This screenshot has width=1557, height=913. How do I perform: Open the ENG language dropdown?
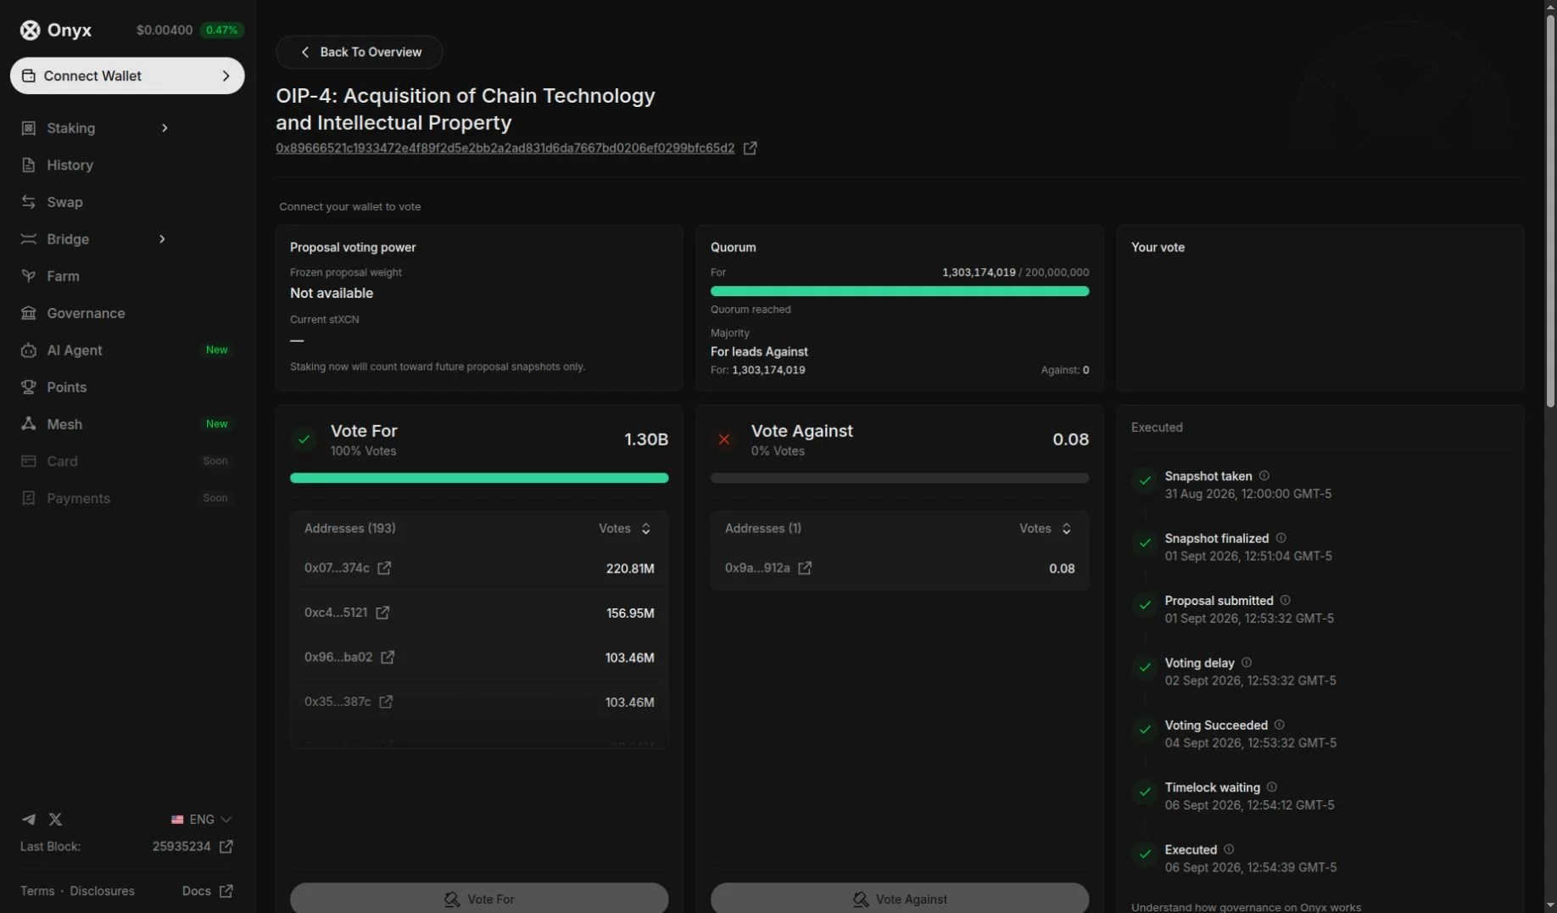coord(201,820)
